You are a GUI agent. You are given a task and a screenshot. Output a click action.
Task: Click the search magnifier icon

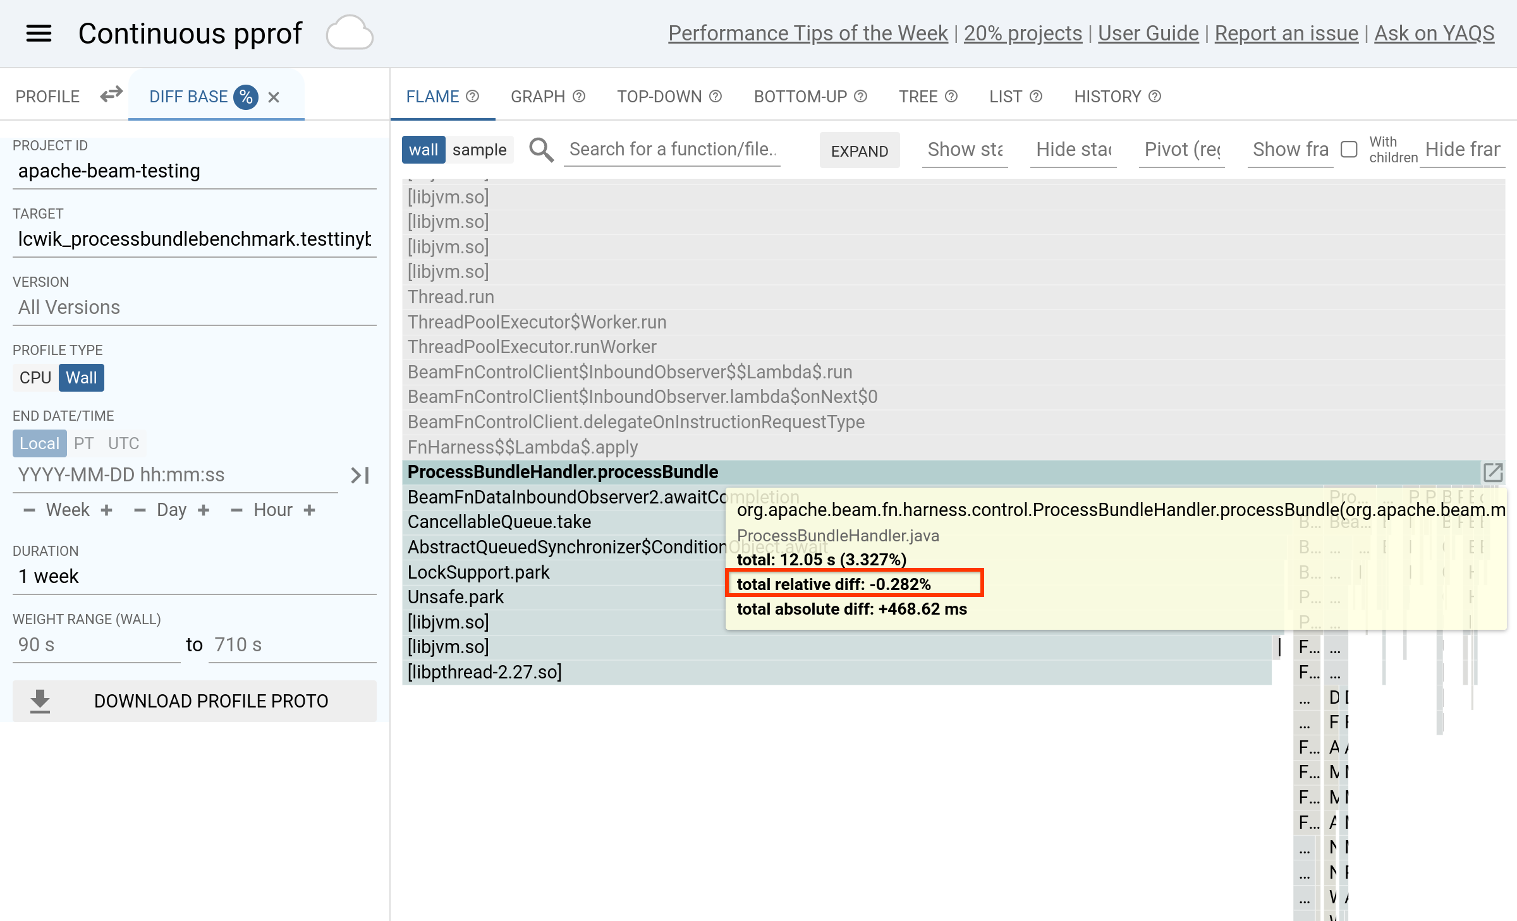pos(541,150)
